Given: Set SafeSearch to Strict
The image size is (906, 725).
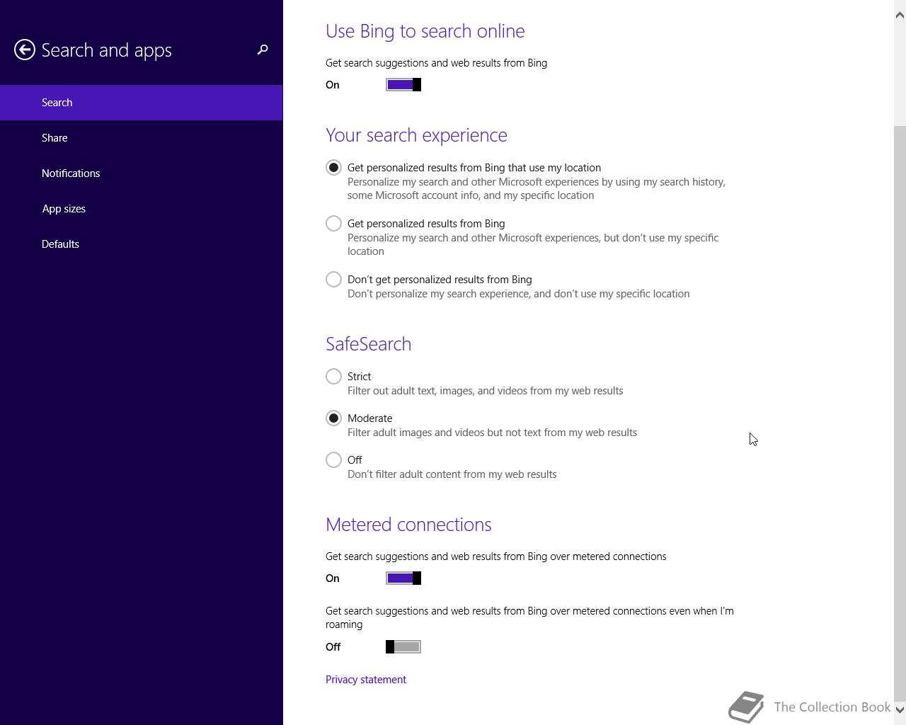Looking at the screenshot, I should pyautogui.click(x=333, y=377).
